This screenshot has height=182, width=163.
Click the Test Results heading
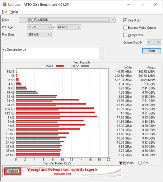click(82, 62)
